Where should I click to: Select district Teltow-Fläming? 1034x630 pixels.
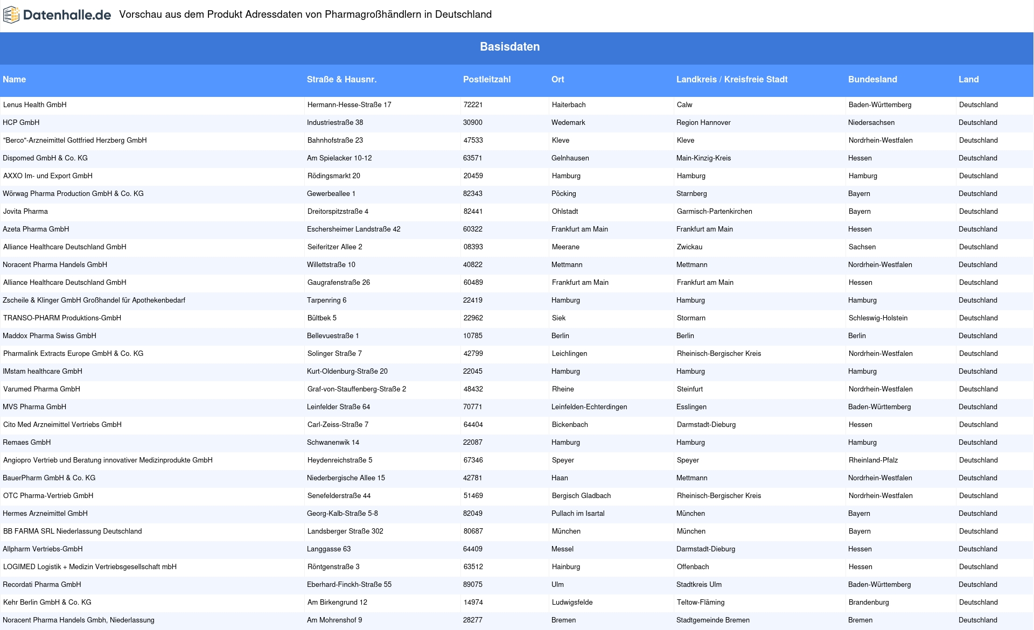(x=701, y=602)
